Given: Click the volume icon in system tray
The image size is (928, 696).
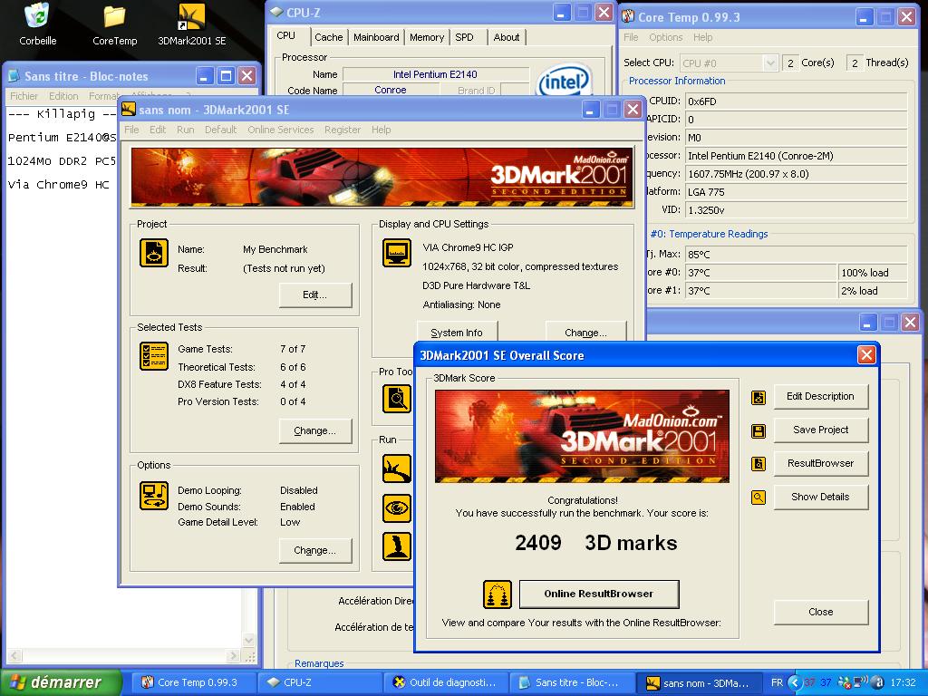Looking at the screenshot, I should point(861,681).
